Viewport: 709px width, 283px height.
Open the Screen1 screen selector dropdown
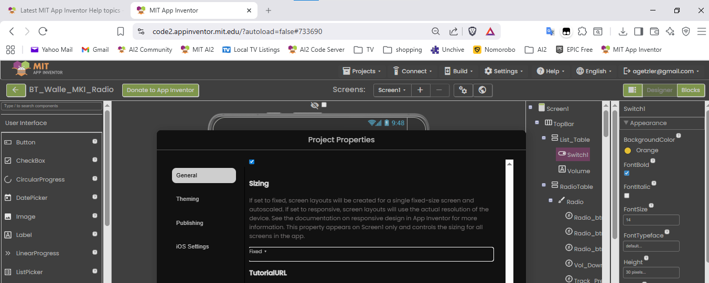[392, 90]
